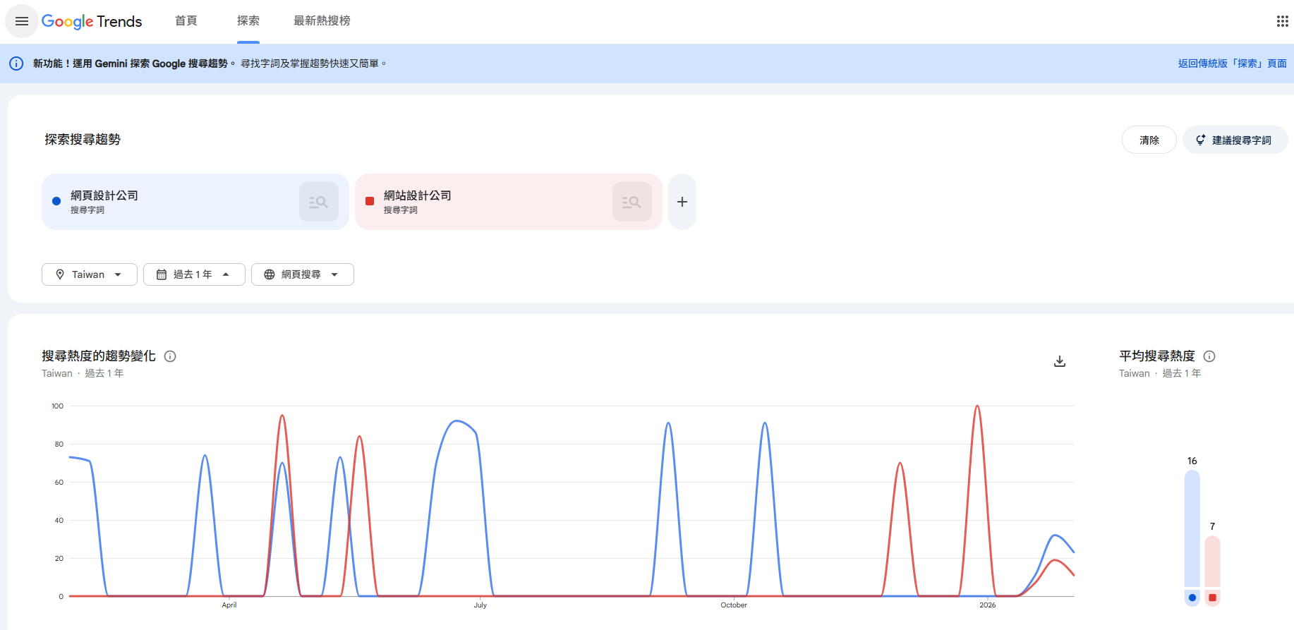Click the 建議搜尋字詞 button
This screenshot has width=1294, height=630.
[1235, 140]
